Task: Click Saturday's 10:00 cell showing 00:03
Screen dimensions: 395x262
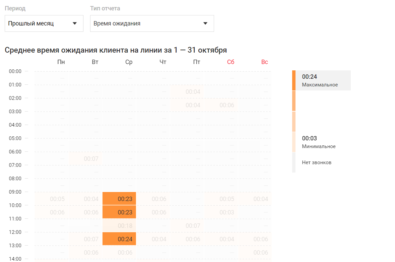Action: pyautogui.click(x=221, y=212)
